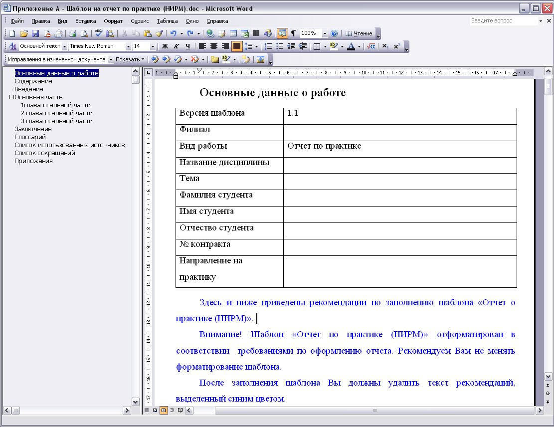
Task: Toggle Track Changes in the reviewing toolbar
Action: [246, 59]
